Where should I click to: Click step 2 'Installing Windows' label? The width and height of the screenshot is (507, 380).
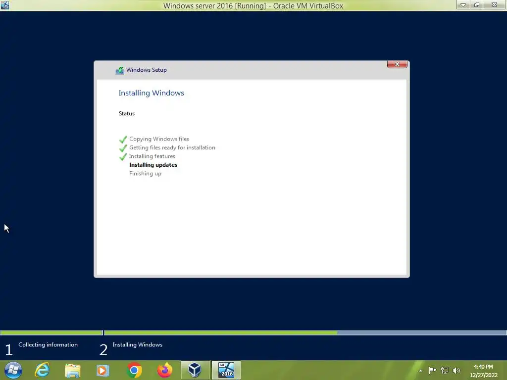coord(138,345)
